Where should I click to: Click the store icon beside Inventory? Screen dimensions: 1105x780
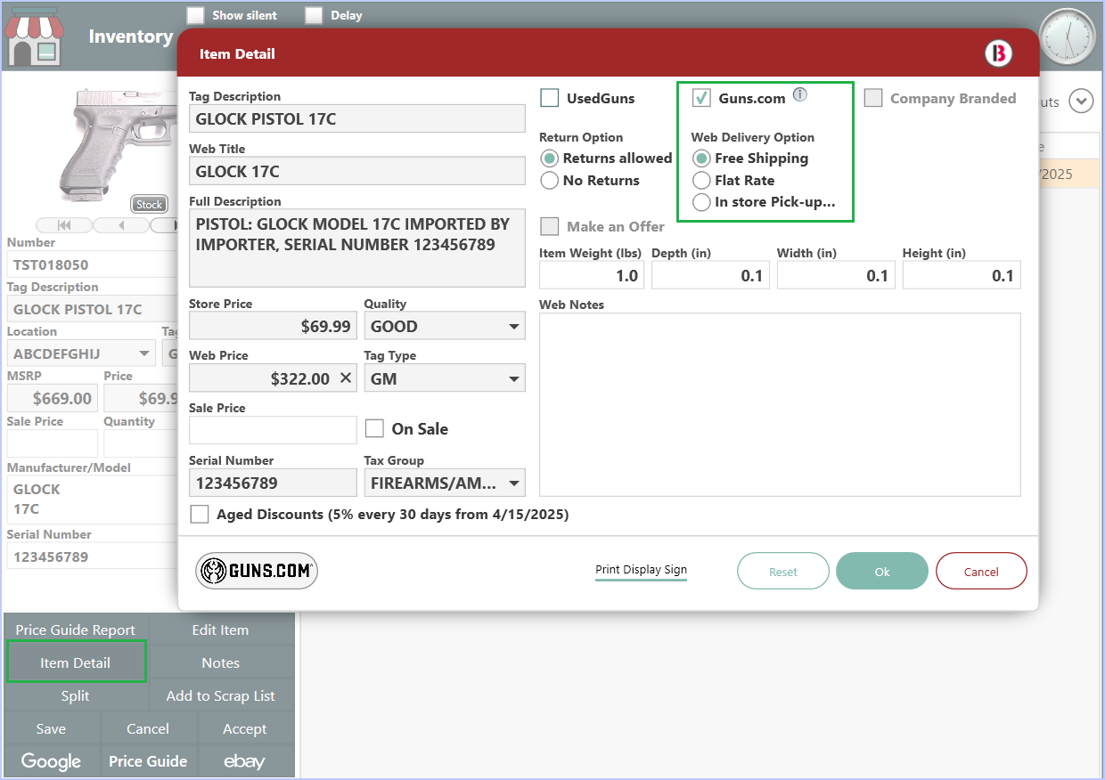[35, 37]
